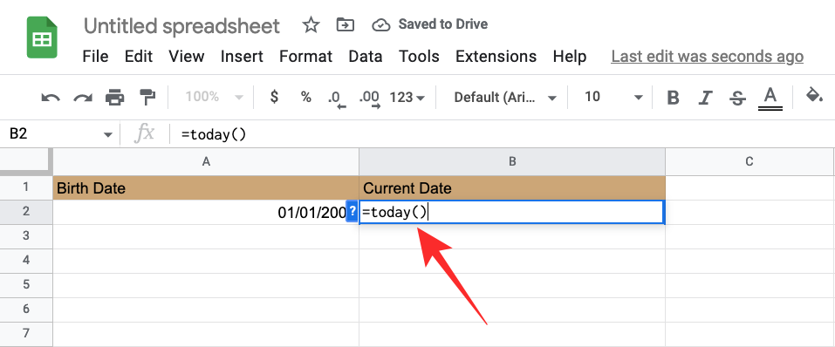The image size is (835, 347).
Task: Toggle italic formatting
Action: coord(706,98)
